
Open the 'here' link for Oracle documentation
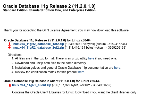pyautogui.click(x=117, y=68)
